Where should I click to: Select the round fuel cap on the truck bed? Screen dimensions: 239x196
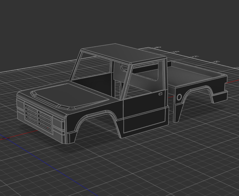[180, 97]
